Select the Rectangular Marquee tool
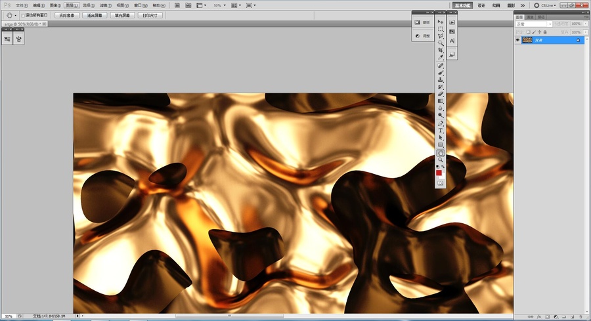The width and height of the screenshot is (591, 321). [x=440, y=29]
